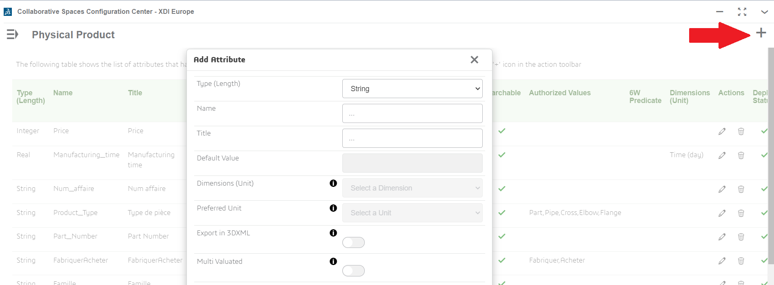Click info icon beside Multi Valuated
774x285 pixels.
click(x=333, y=261)
